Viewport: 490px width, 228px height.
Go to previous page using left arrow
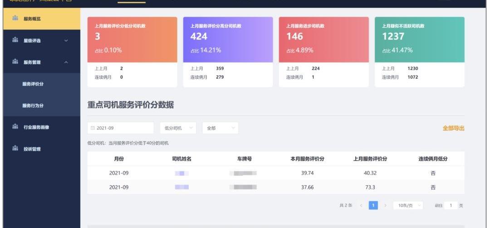click(361, 205)
